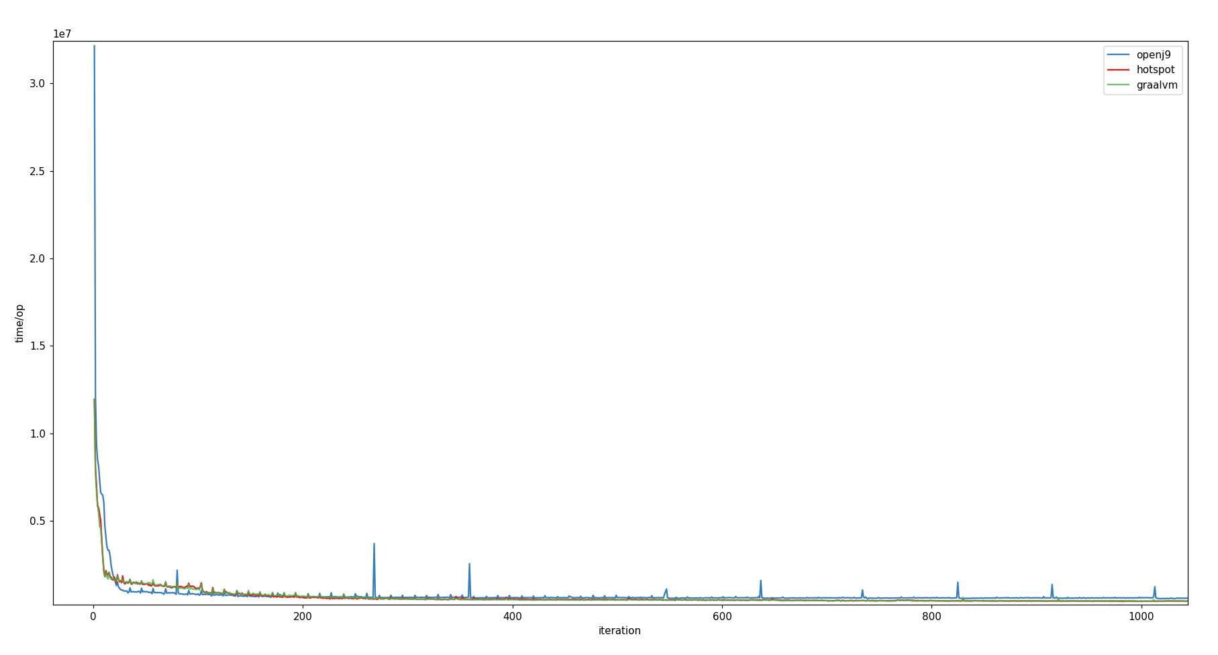Click the tallest blue spike between 200 and 400

[374, 544]
